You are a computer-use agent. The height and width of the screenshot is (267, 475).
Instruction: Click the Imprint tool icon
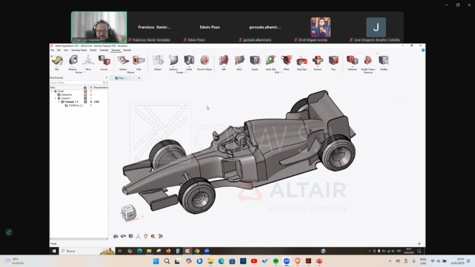click(255, 60)
